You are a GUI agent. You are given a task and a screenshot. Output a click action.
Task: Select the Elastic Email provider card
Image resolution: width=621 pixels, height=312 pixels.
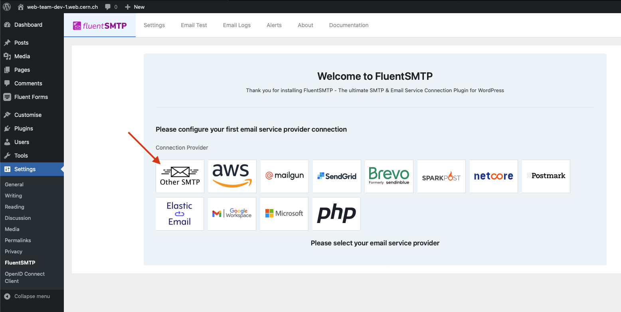180,214
